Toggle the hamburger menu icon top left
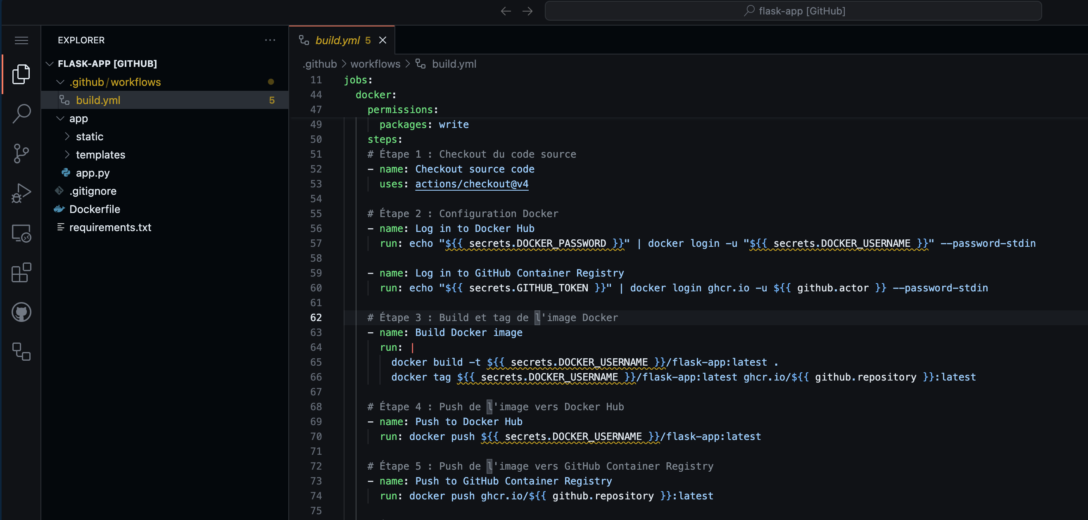This screenshot has width=1088, height=520. pos(21,40)
